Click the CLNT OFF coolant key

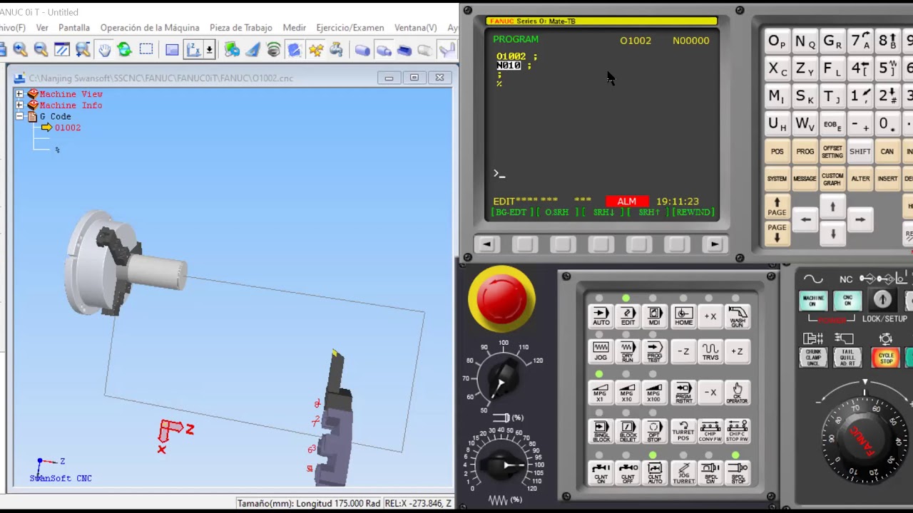628,472
